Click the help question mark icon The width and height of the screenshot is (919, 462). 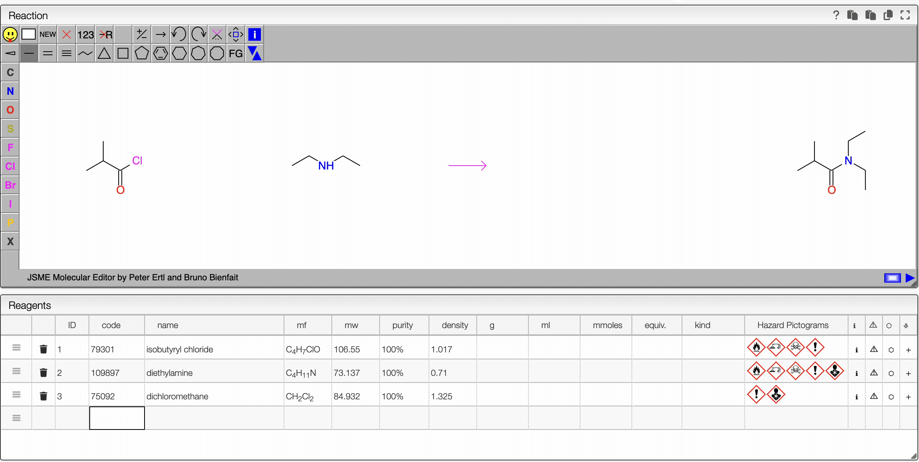point(836,15)
